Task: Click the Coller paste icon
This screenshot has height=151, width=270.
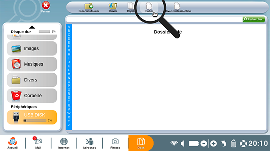Action: 149,6
